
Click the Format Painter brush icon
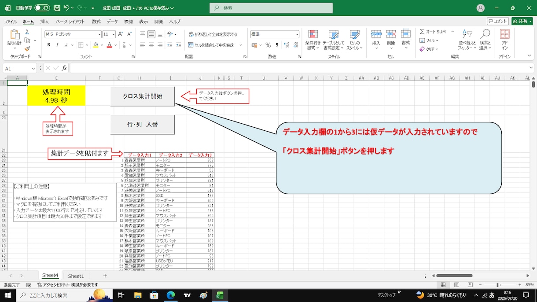click(x=27, y=48)
